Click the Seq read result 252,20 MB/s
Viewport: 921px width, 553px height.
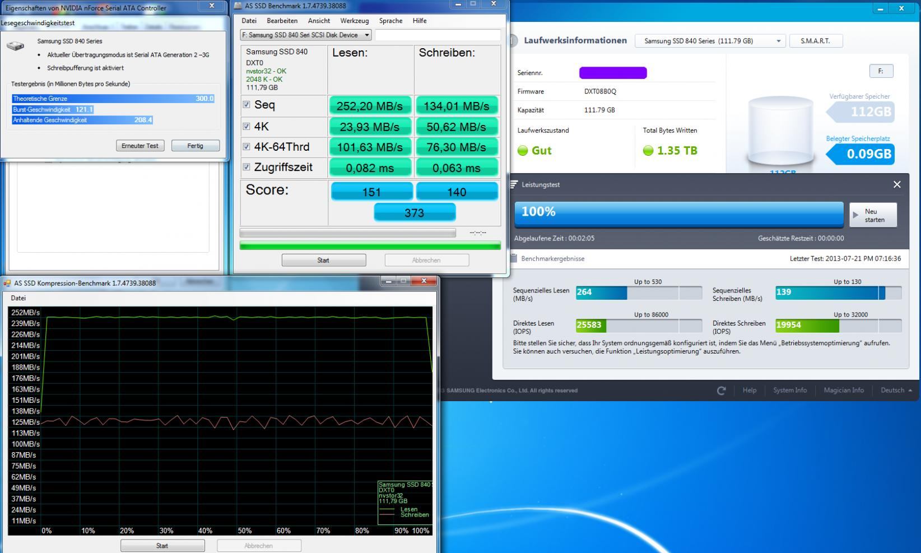tap(370, 106)
